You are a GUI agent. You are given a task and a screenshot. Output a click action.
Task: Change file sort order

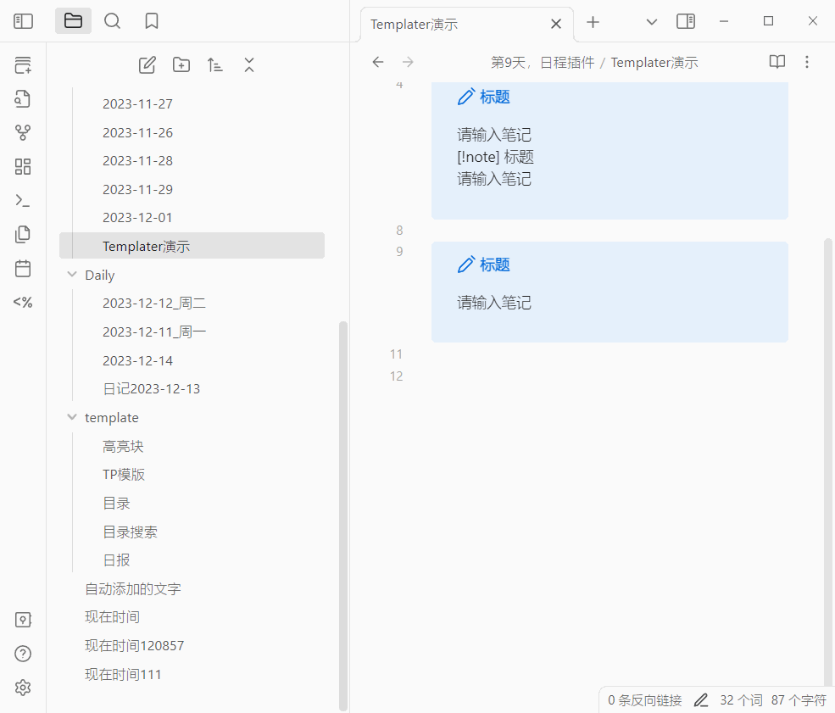click(215, 64)
